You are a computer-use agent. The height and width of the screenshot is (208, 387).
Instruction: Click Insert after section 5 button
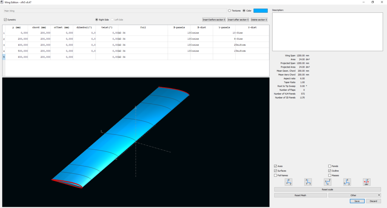click(x=238, y=20)
